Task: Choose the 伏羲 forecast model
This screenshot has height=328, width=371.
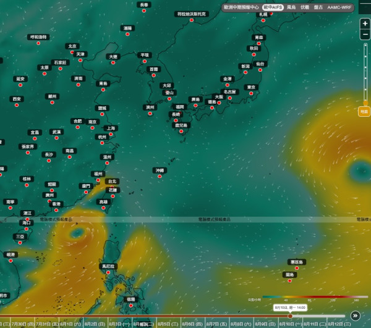Action: coord(305,7)
